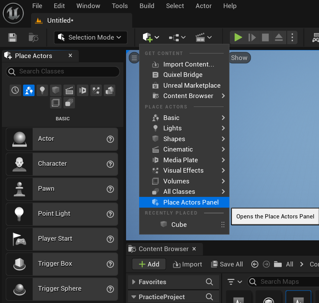
Task: Toggle the Media Plate category filter
Action: tap(83, 90)
